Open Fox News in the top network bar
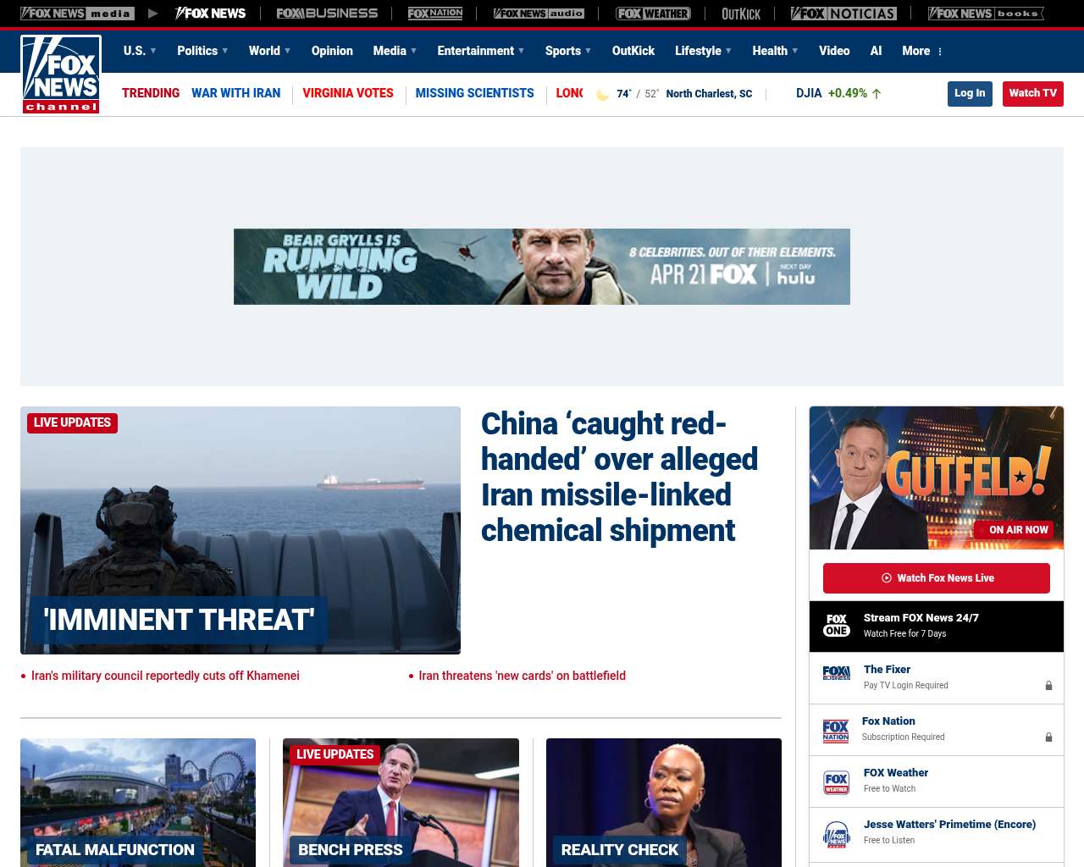Image resolution: width=1084 pixels, height=867 pixels. 210,14
